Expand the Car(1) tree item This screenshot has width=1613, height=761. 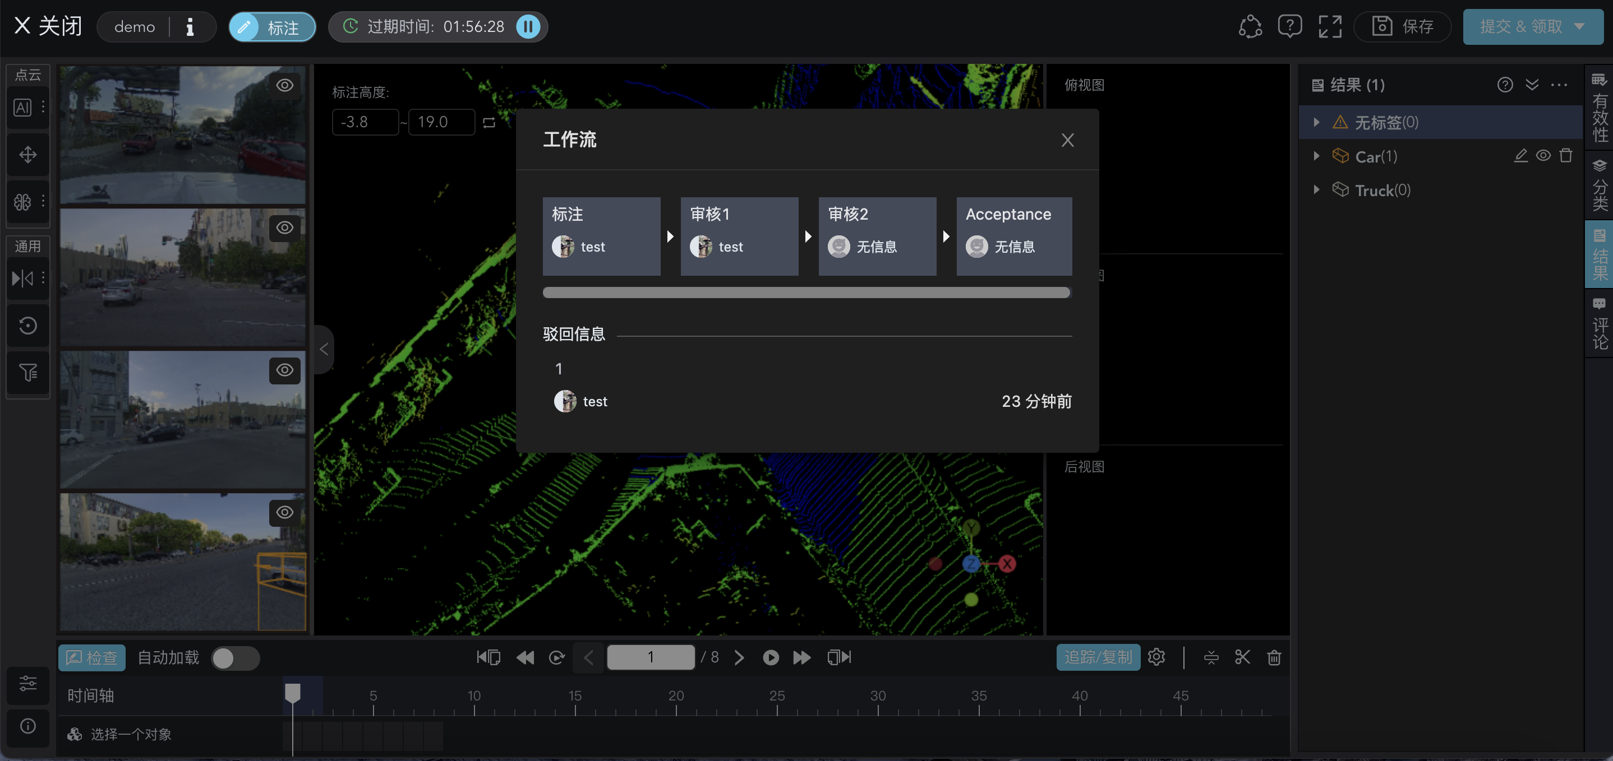(x=1316, y=156)
